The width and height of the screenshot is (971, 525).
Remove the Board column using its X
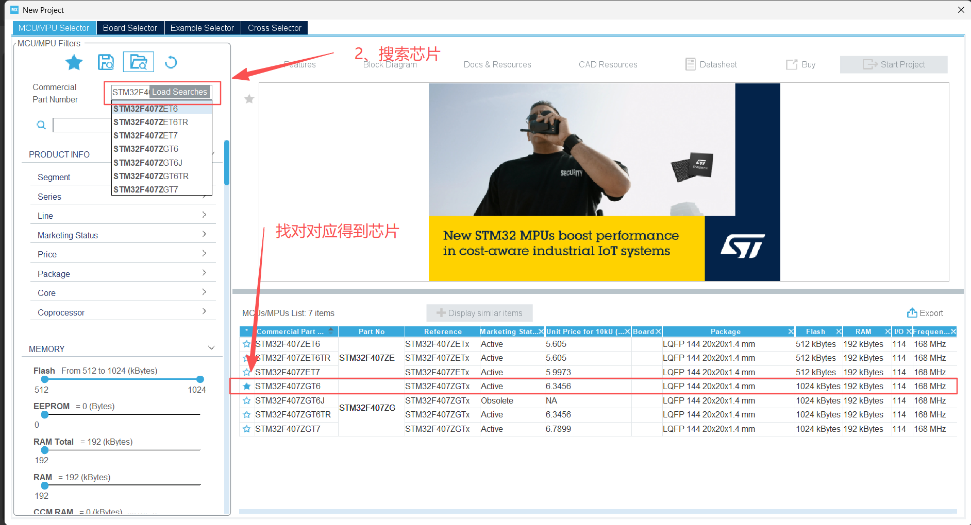click(x=658, y=331)
